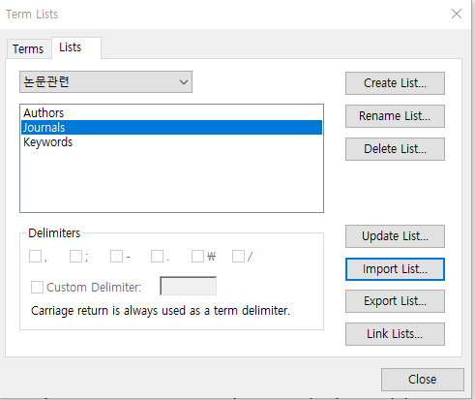This screenshot has width=475, height=400.
Task: Open the 논문관련 library dropdown
Action: click(105, 82)
